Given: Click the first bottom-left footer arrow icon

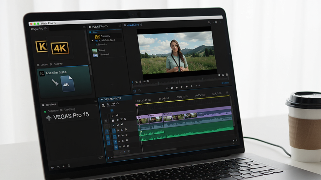Looking at the screenshot, I should pos(52,168).
